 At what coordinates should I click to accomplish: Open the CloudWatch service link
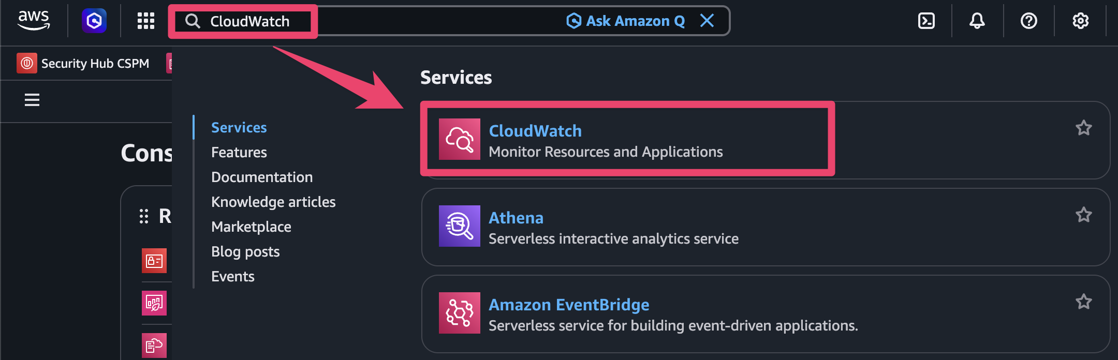[x=535, y=131]
